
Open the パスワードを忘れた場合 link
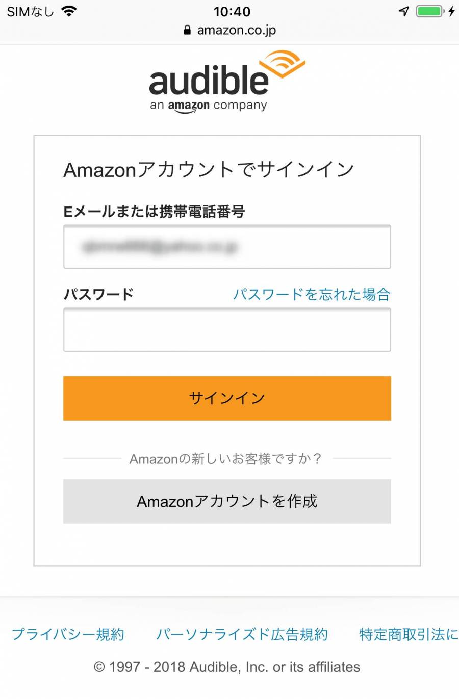point(312,294)
